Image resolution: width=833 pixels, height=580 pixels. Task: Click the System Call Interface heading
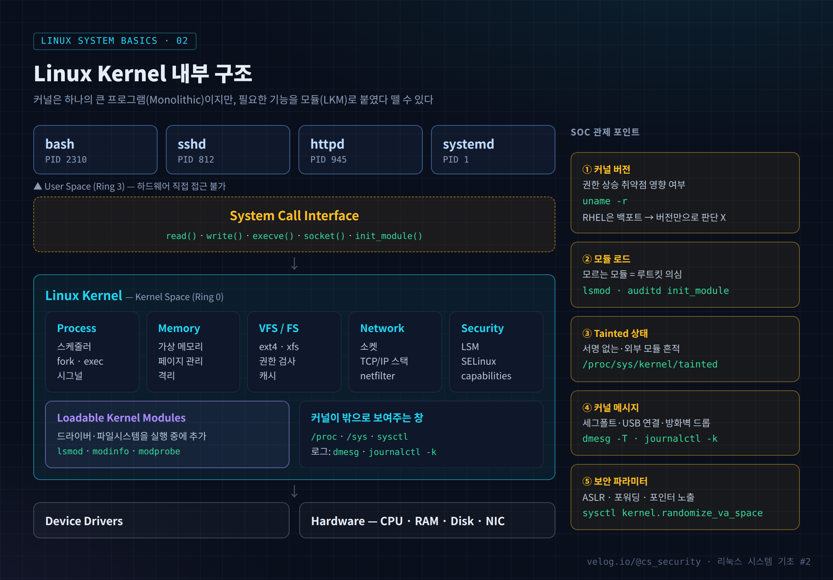coord(294,216)
